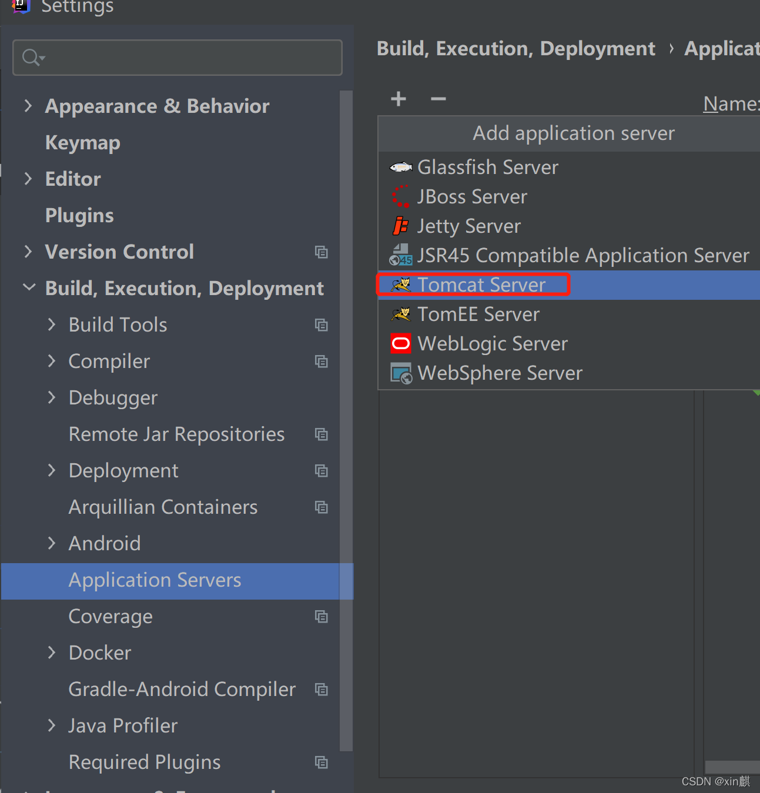Click the Glassfish Server fish icon
This screenshot has height=793, width=760.
point(401,168)
